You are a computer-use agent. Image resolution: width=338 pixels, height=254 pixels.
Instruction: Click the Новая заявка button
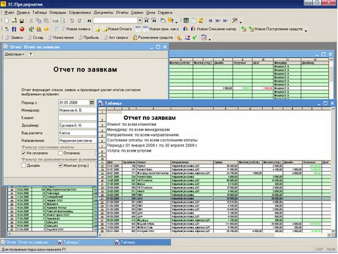(76, 29)
